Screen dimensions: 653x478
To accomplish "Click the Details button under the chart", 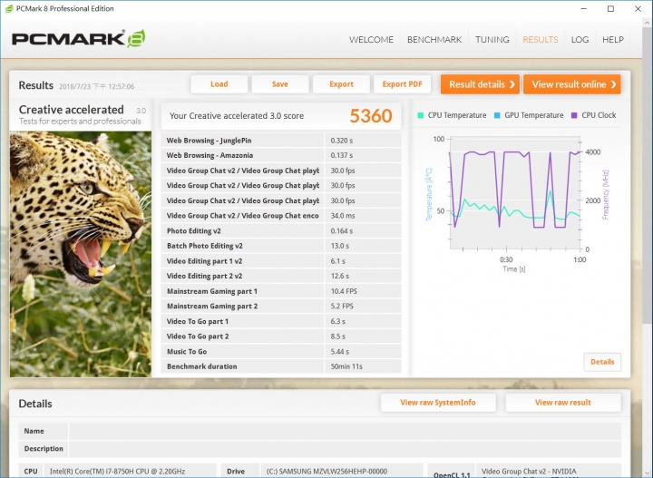I will point(602,362).
